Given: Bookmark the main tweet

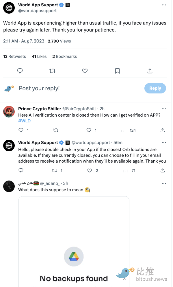Looking at the screenshot, I should pyautogui.click(x=117, y=71).
